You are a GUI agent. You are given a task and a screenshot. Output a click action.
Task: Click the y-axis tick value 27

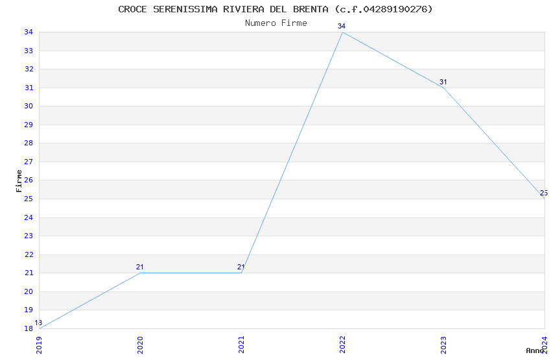(x=29, y=162)
